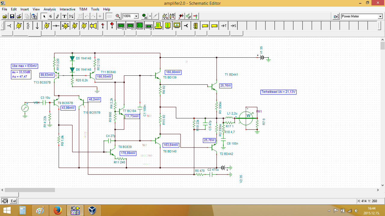385x216 pixels.
Task: Click the zoom magnifier icon
Action: 118,17
